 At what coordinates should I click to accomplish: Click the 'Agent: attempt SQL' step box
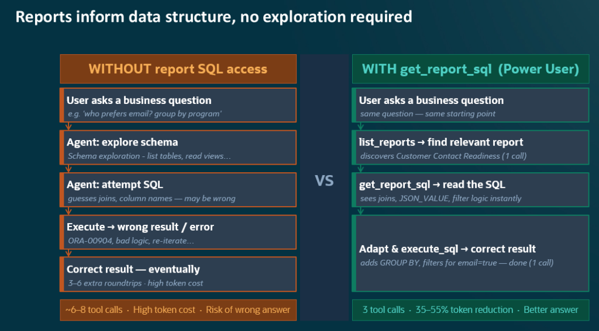coord(178,190)
